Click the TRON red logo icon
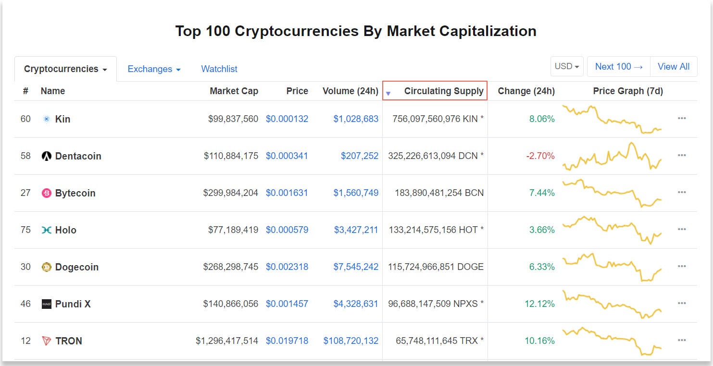The width and height of the screenshot is (713, 366). [x=47, y=341]
